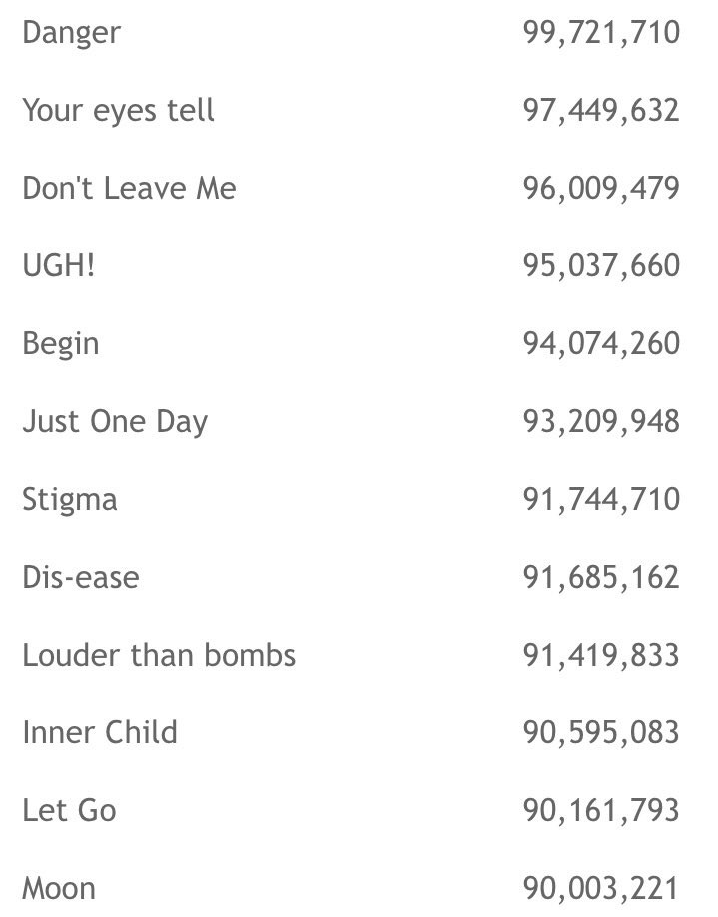This screenshot has height=917, width=718.
Task: Click the UGH! song title
Action: pos(59,265)
